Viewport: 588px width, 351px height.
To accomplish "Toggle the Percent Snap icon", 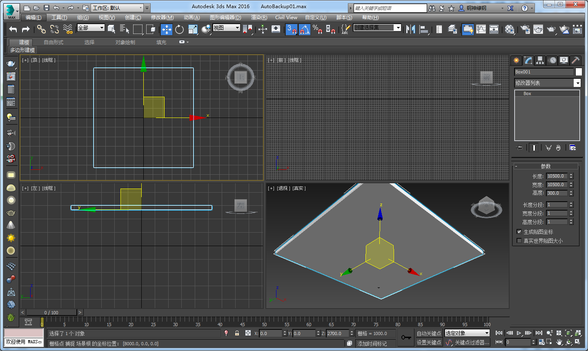I will coord(318,29).
